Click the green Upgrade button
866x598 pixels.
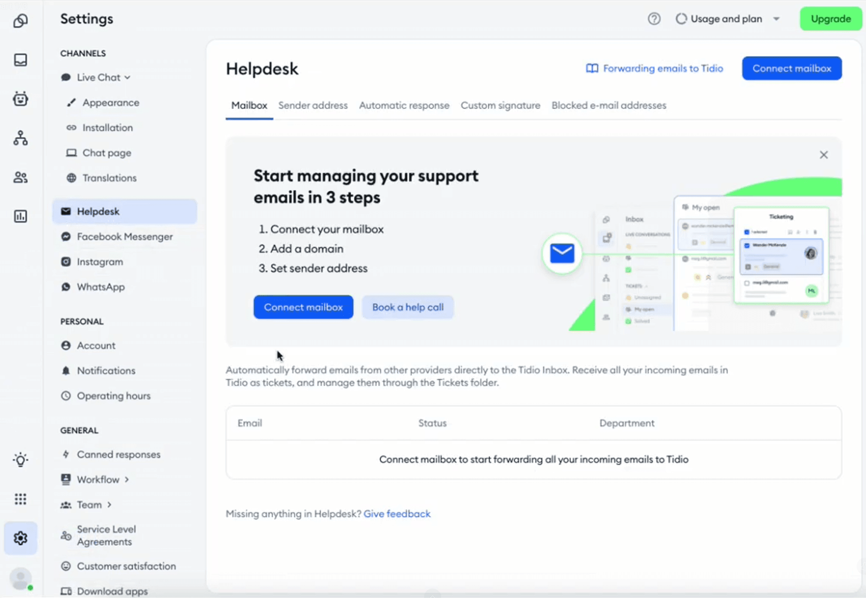tap(831, 19)
